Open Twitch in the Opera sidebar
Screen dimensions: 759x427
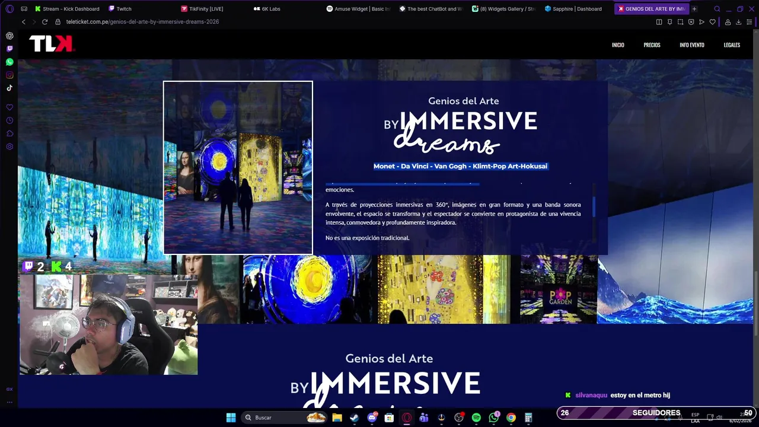click(9, 49)
